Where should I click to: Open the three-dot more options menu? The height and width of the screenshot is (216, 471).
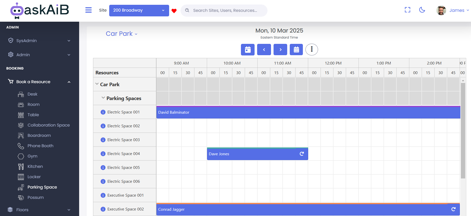[311, 50]
